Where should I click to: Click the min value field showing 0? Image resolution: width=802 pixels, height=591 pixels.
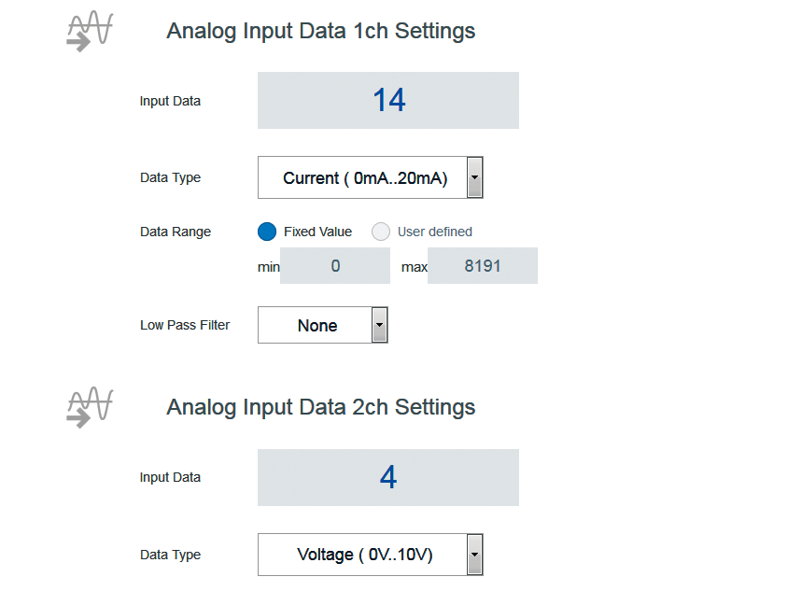coord(335,266)
